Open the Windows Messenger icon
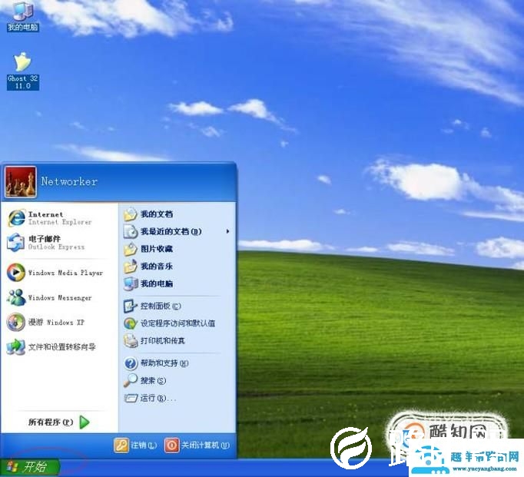 click(x=15, y=297)
